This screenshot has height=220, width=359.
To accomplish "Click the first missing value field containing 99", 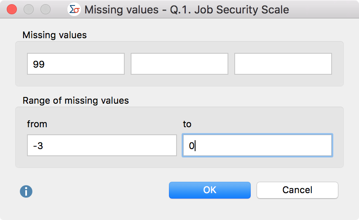I will 76,64.
